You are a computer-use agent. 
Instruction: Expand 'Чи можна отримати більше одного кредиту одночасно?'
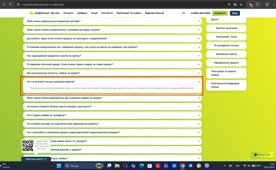[x=112, y=107]
